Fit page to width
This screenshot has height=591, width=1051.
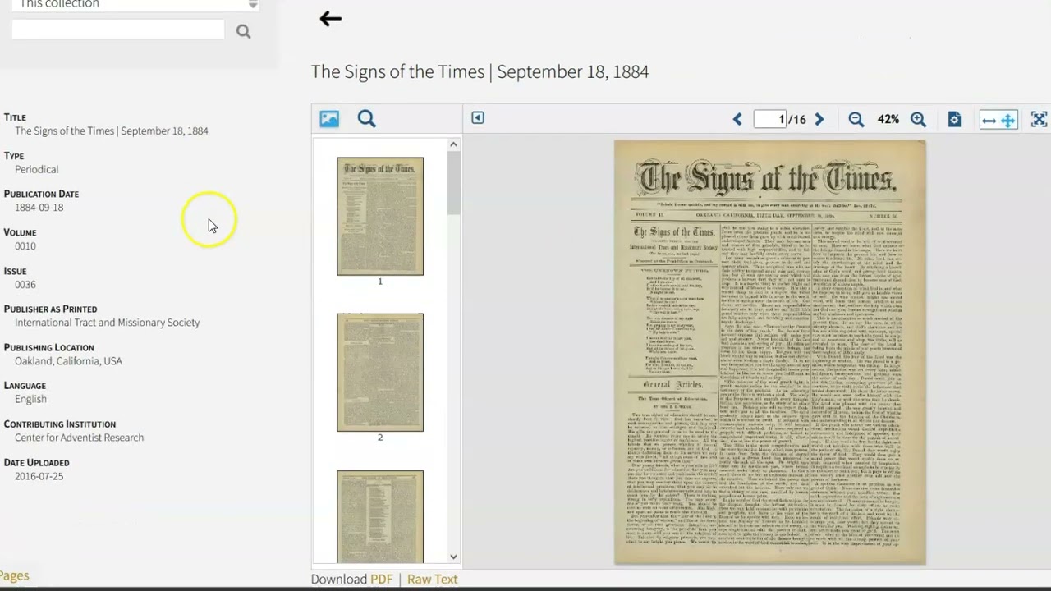(x=989, y=120)
